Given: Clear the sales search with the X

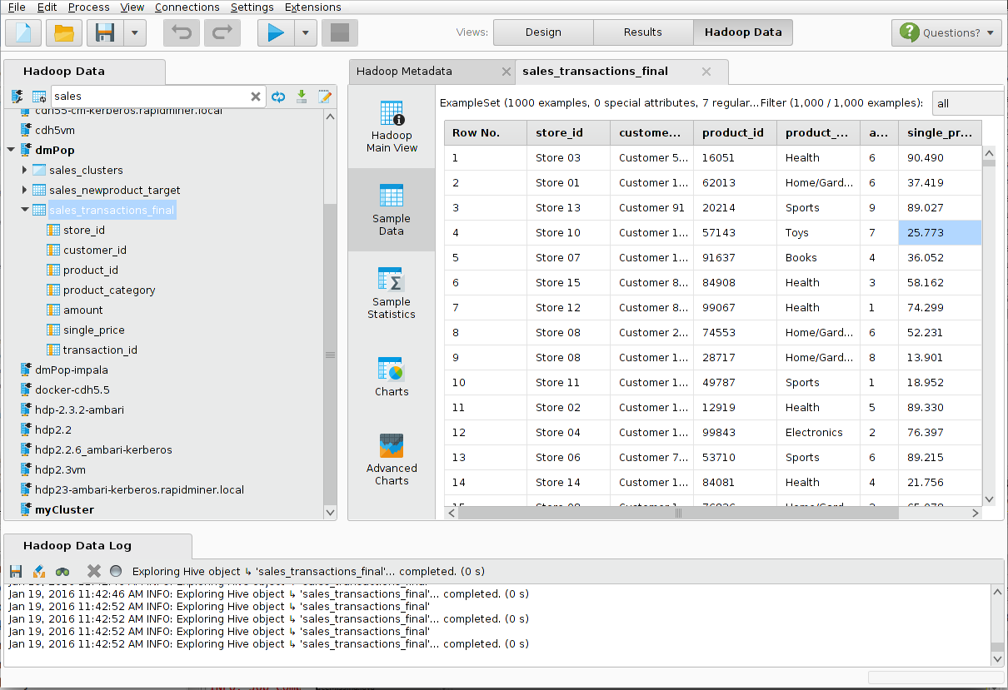Looking at the screenshot, I should (256, 97).
